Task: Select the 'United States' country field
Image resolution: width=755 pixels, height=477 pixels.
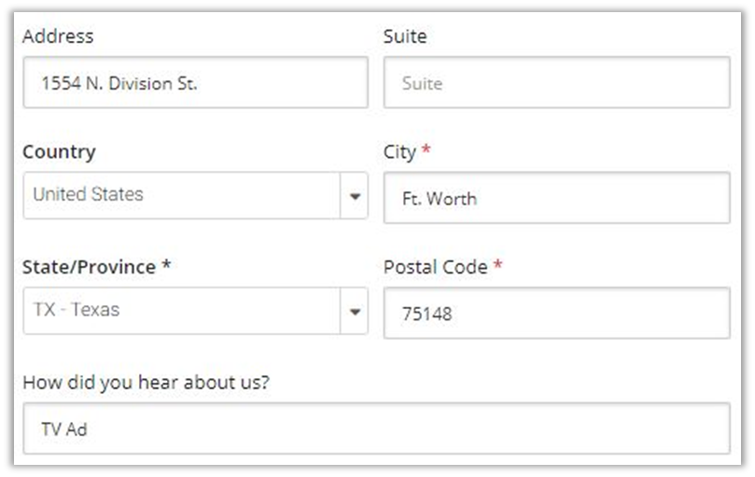Action: pyautogui.click(x=182, y=196)
